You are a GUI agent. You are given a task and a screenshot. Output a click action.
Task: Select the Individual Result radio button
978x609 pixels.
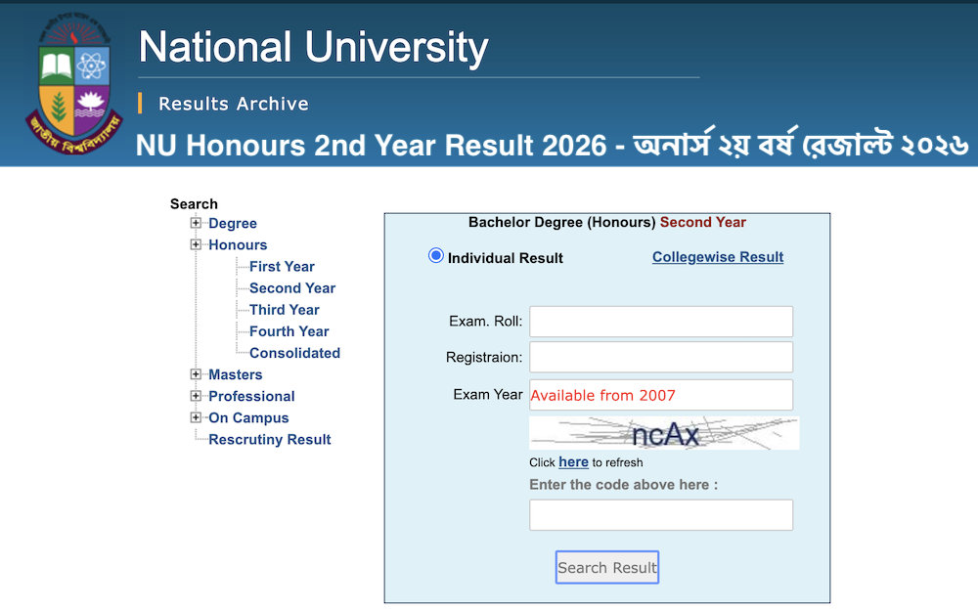point(435,255)
